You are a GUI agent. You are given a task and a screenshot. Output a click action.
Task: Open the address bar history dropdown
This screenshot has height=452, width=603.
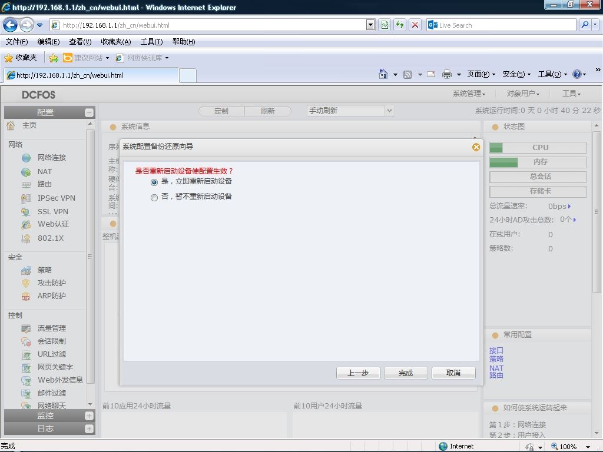tap(370, 25)
